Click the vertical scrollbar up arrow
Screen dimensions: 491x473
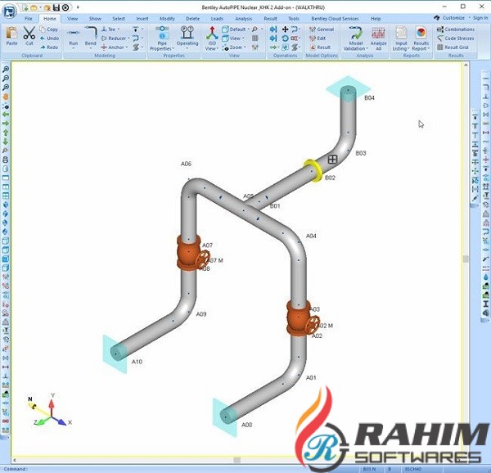[x=466, y=65]
